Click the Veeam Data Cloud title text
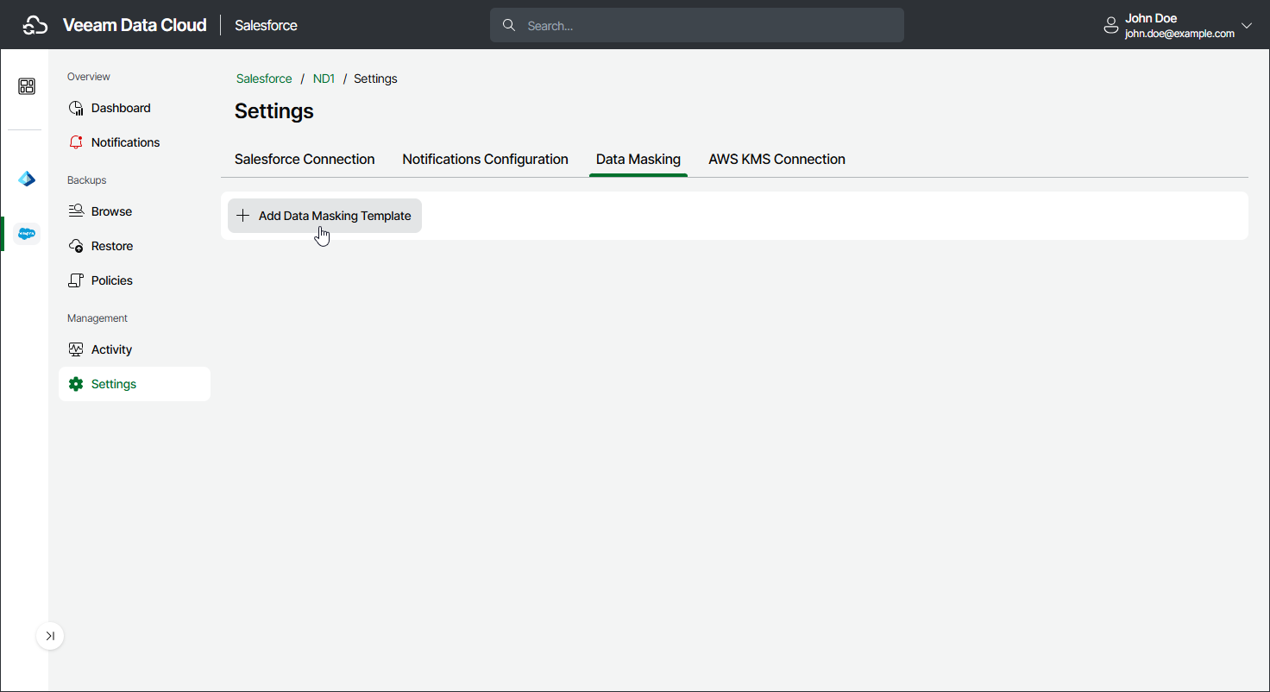 pos(135,25)
